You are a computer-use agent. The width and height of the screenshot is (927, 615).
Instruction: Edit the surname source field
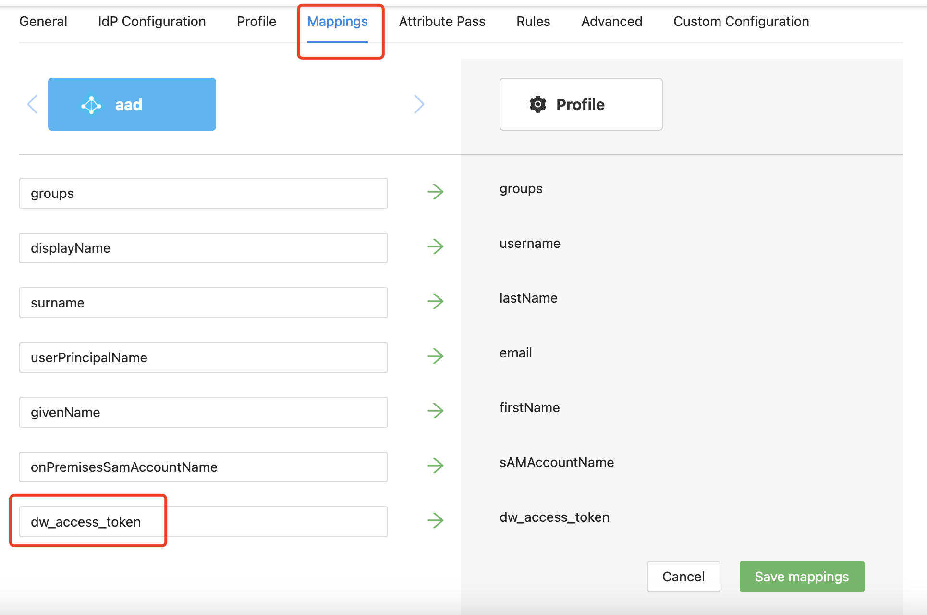203,303
